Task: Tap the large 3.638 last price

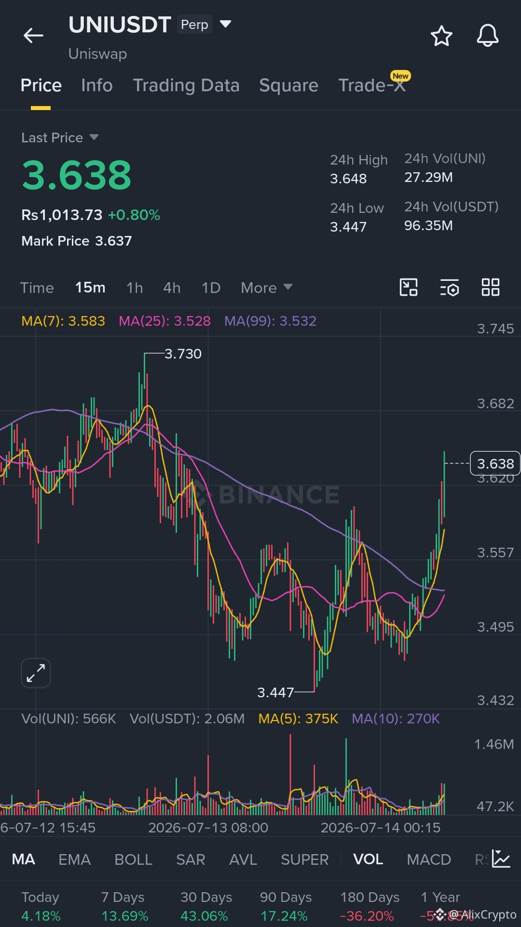Action: tap(77, 175)
